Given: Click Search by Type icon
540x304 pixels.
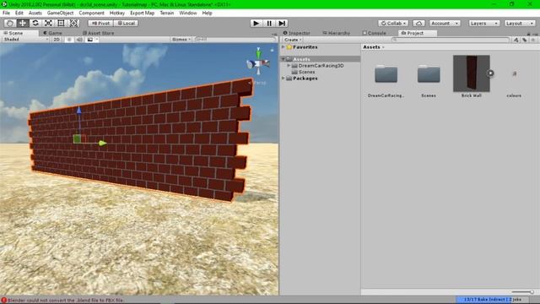Looking at the screenshot, I should (x=516, y=40).
